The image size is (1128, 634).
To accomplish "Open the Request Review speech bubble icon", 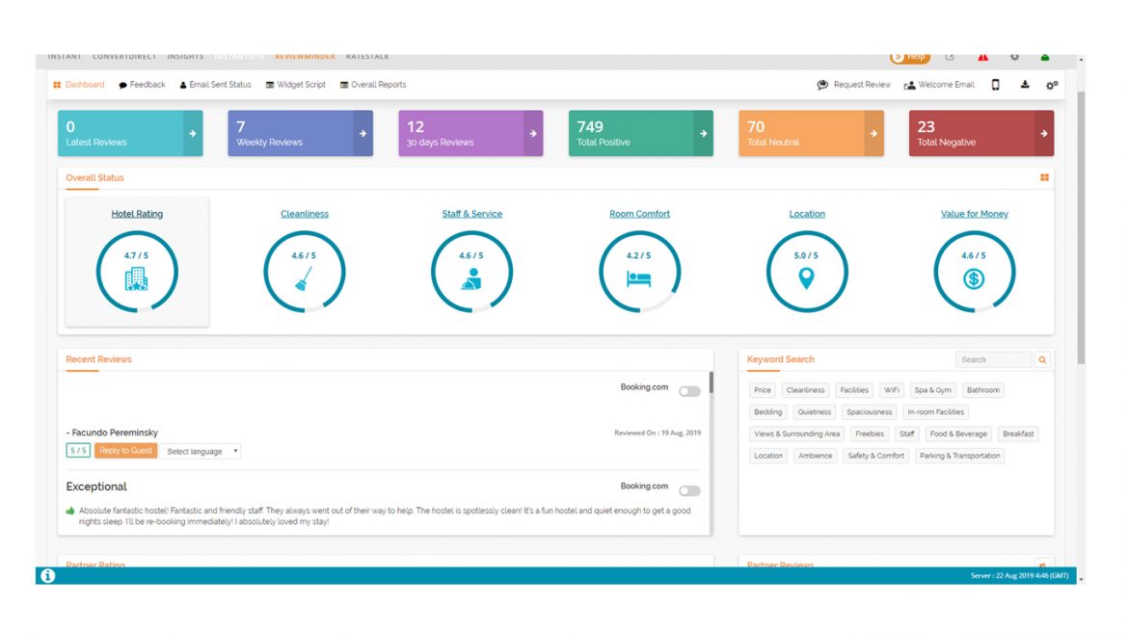I will pos(821,85).
